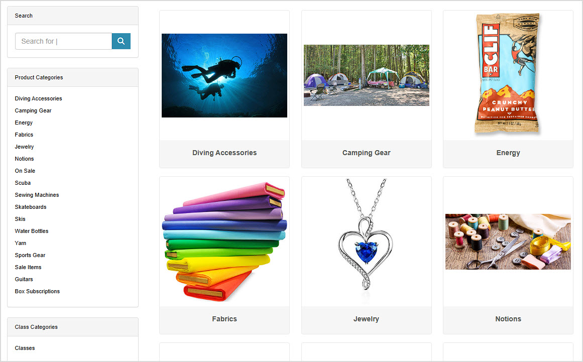Go to the Skateboards category

pyautogui.click(x=31, y=207)
